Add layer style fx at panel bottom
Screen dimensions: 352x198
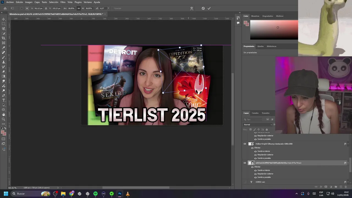[x=321, y=187]
